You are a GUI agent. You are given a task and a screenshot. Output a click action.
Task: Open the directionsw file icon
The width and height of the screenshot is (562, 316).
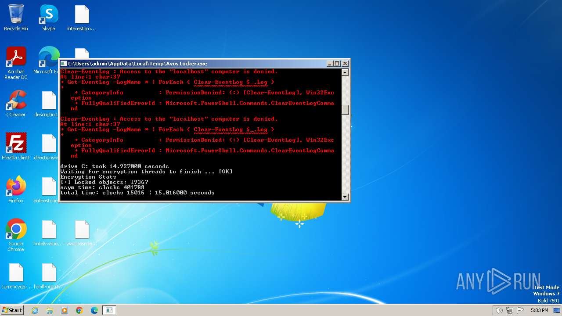coord(47,147)
